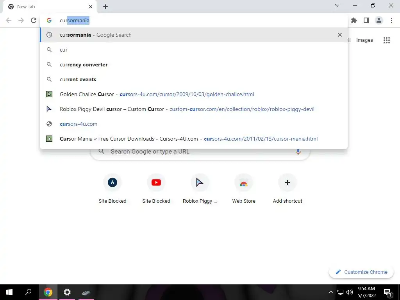Click the taskbar app icon after Settings

point(86,292)
